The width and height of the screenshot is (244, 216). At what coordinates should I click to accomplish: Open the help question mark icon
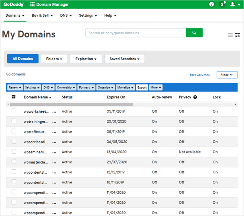(211, 4)
